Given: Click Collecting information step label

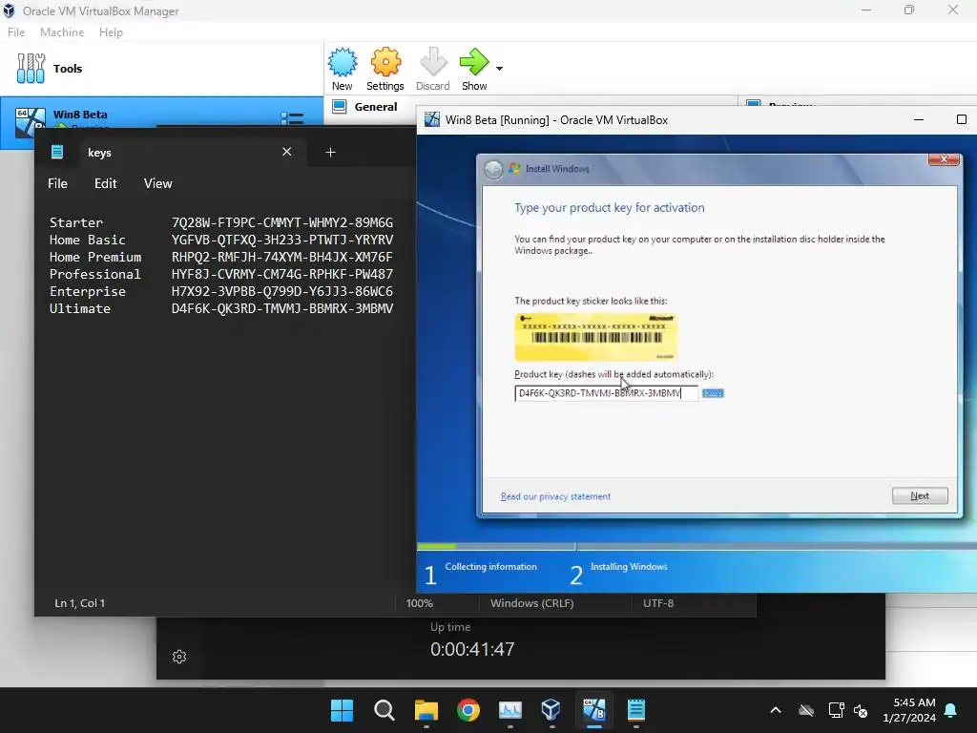Looking at the screenshot, I should [490, 567].
